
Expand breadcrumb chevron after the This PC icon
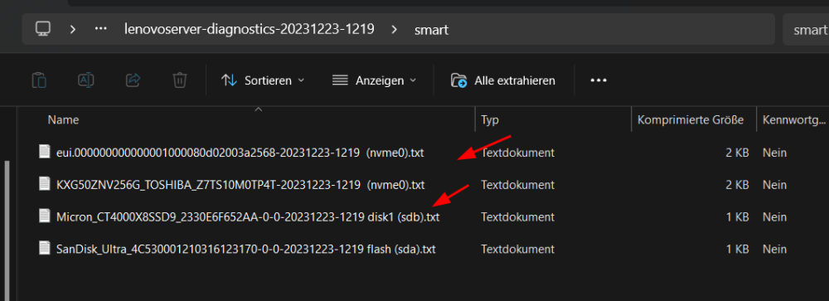click(x=73, y=29)
